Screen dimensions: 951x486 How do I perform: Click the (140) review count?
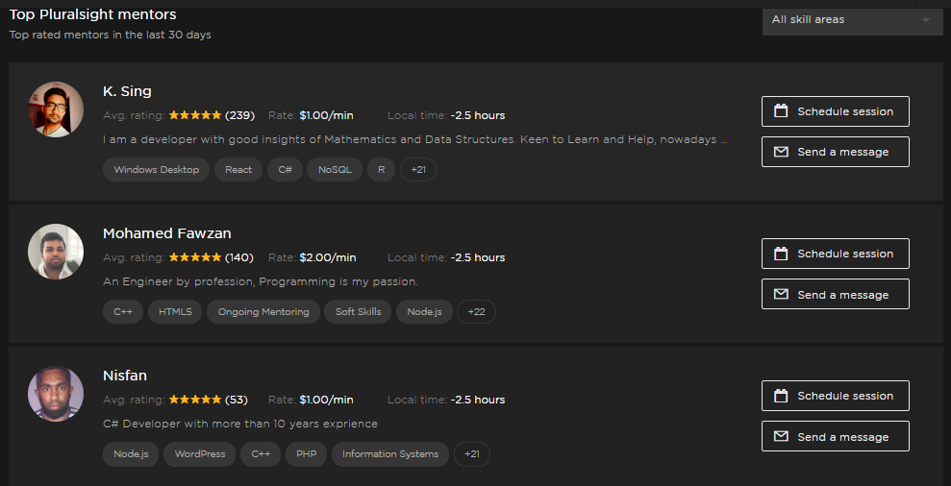click(x=239, y=257)
